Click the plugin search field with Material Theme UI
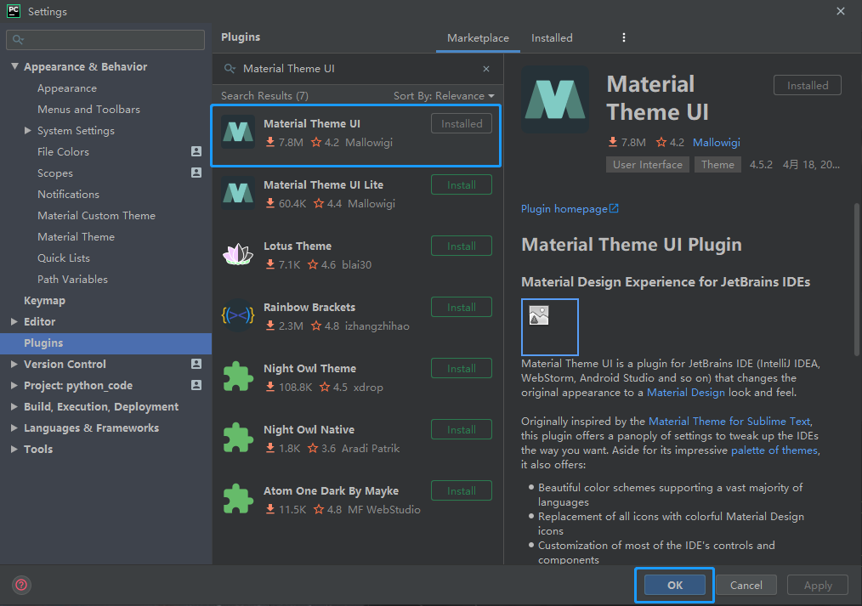The width and height of the screenshot is (862, 606). (357, 69)
